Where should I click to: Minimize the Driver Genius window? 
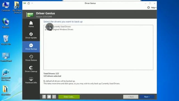click(145, 3)
